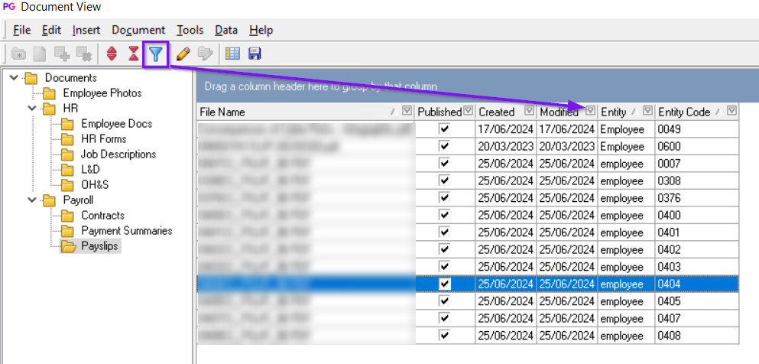Viewport: 759px width, 364px height.
Task: Open the Modified column filter dropdown
Action: tap(589, 111)
